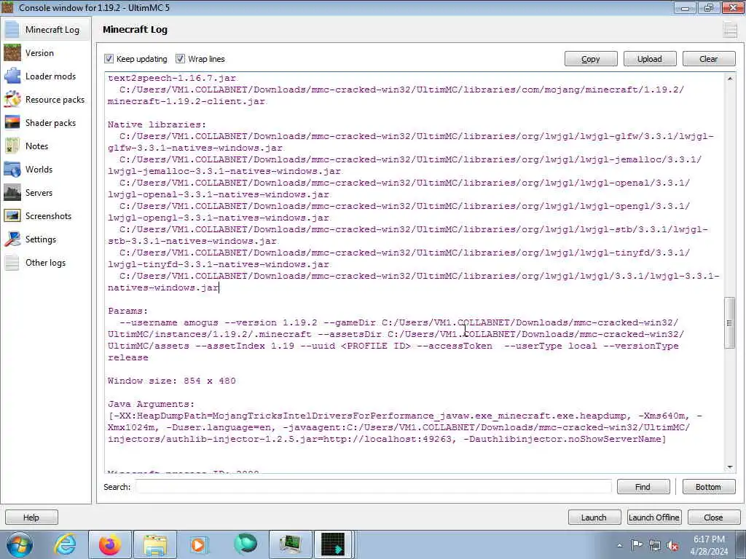Click the Notes icon in sidebar
This screenshot has width=746, height=559.
(x=12, y=146)
